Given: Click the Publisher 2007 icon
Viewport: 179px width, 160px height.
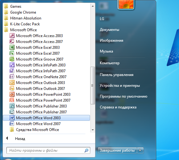Looking at the screenshot, I should 12,112.
